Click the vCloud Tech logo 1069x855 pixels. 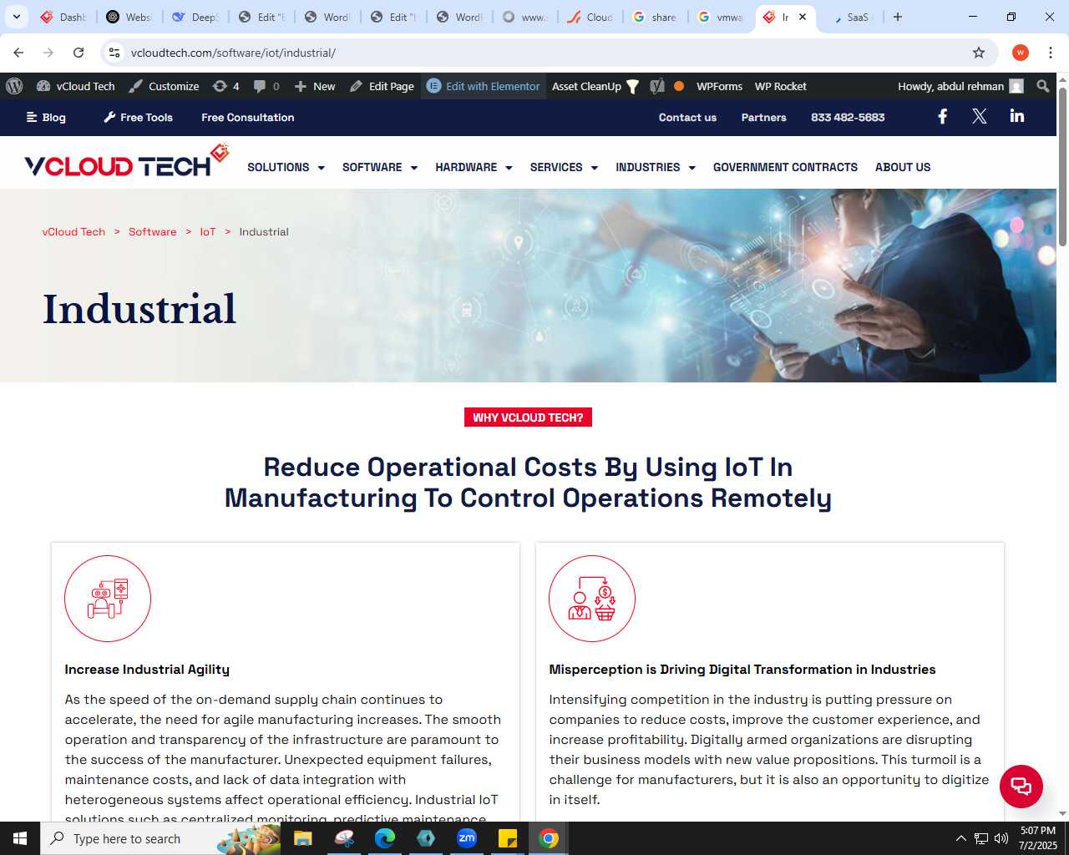pyautogui.click(x=127, y=161)
